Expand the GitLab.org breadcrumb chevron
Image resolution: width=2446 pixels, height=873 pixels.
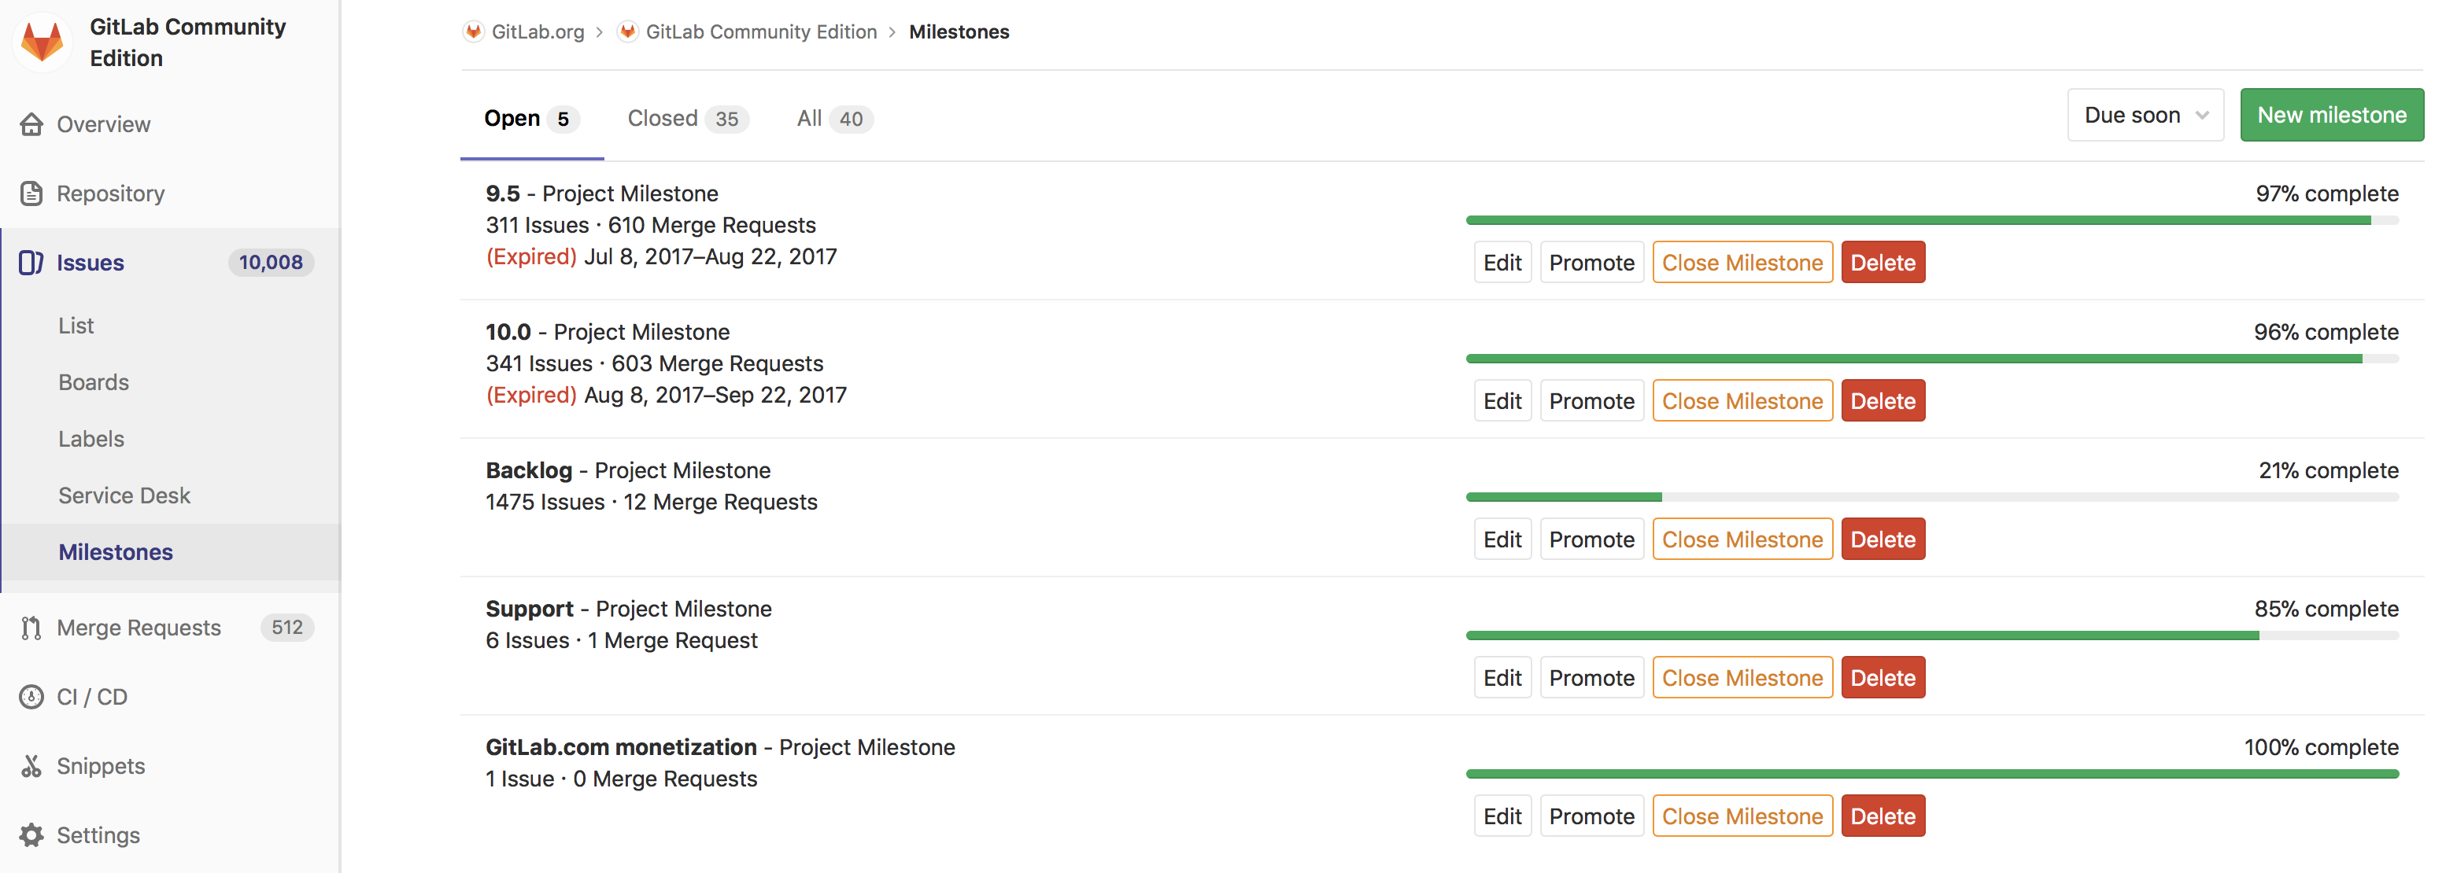pos(599,31)
